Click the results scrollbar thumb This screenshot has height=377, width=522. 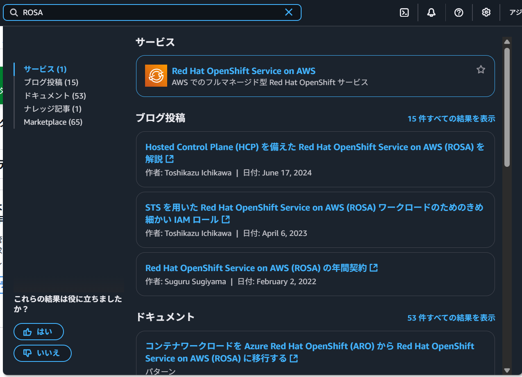click(507, 107)
